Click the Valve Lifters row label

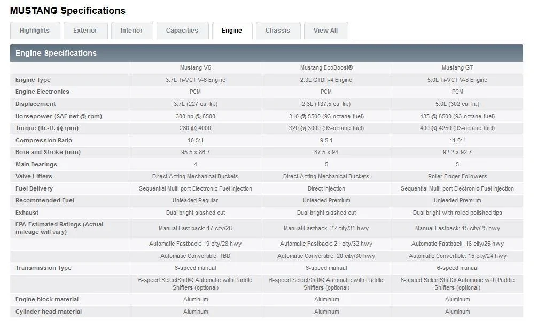[34, 176]
